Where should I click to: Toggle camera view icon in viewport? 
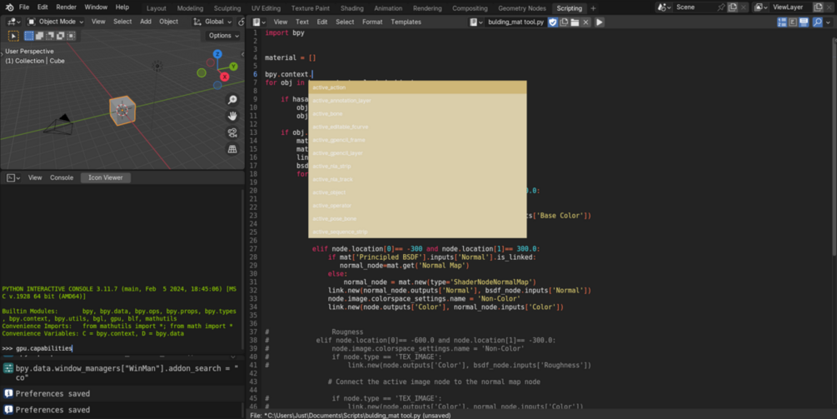pos(232,133)
